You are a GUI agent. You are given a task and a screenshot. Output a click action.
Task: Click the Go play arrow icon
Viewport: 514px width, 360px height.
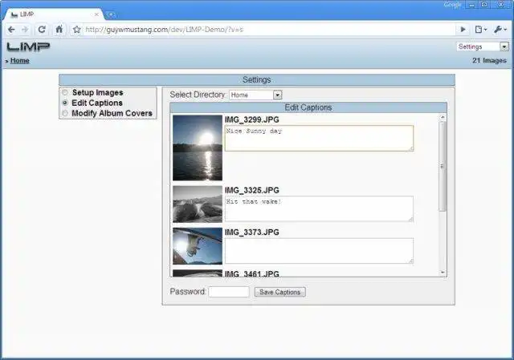pyautogui.click(x=463, y=30)
